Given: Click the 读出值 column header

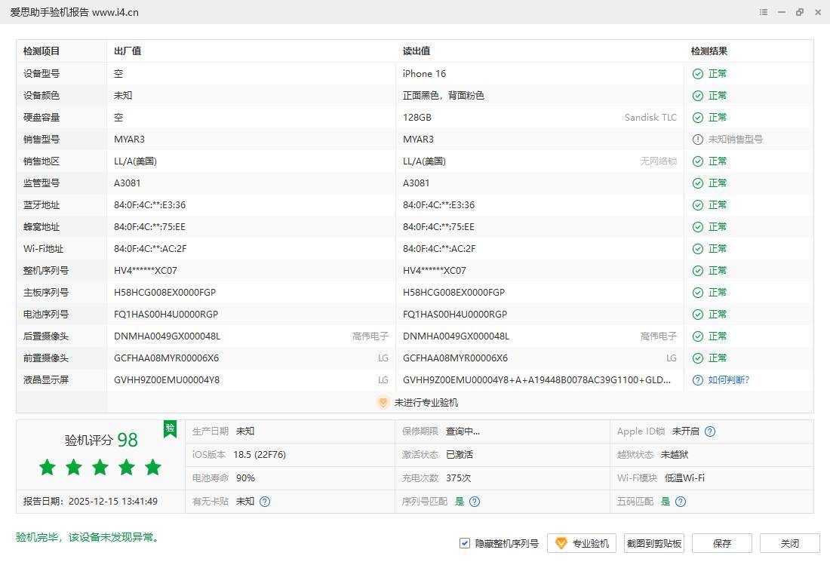Looking at the screenshot, I should pyautogui.click(x=417, y=51).
